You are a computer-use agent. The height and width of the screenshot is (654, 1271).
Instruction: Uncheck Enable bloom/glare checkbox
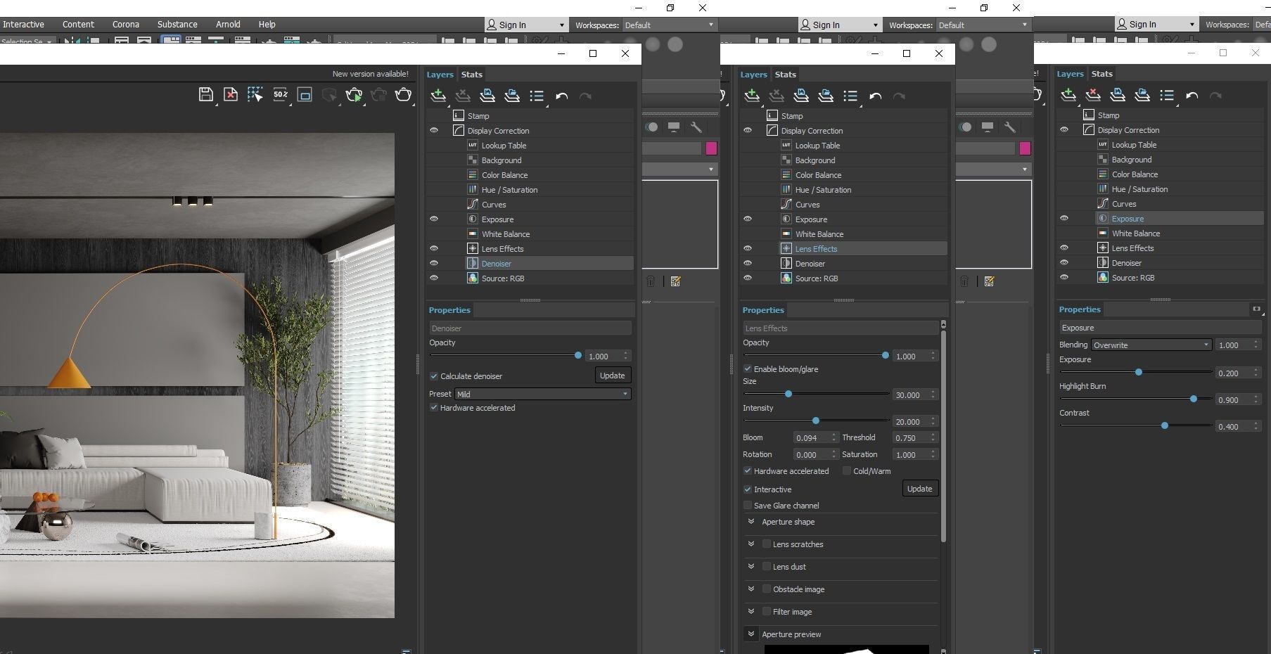tap(748, 369)
